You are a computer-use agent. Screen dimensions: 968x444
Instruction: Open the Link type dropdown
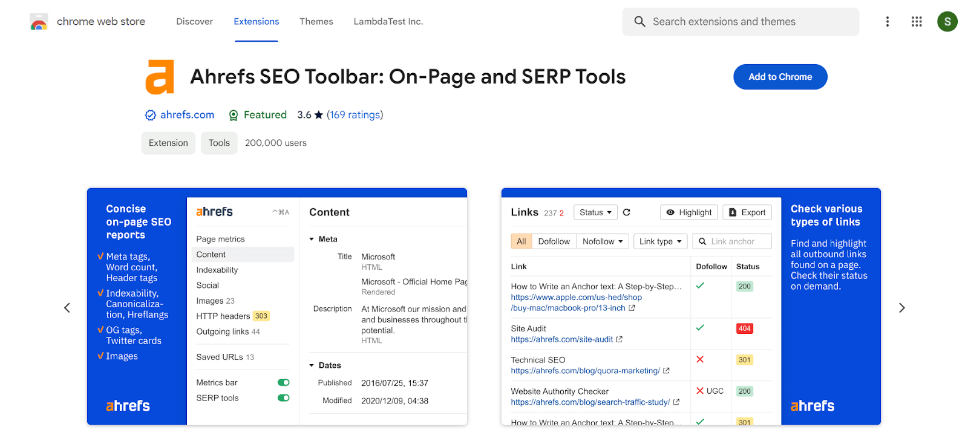point(661,241)
